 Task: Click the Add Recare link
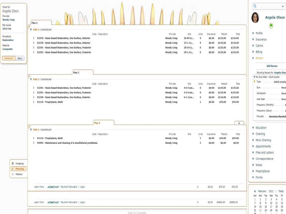coord(272,66)
